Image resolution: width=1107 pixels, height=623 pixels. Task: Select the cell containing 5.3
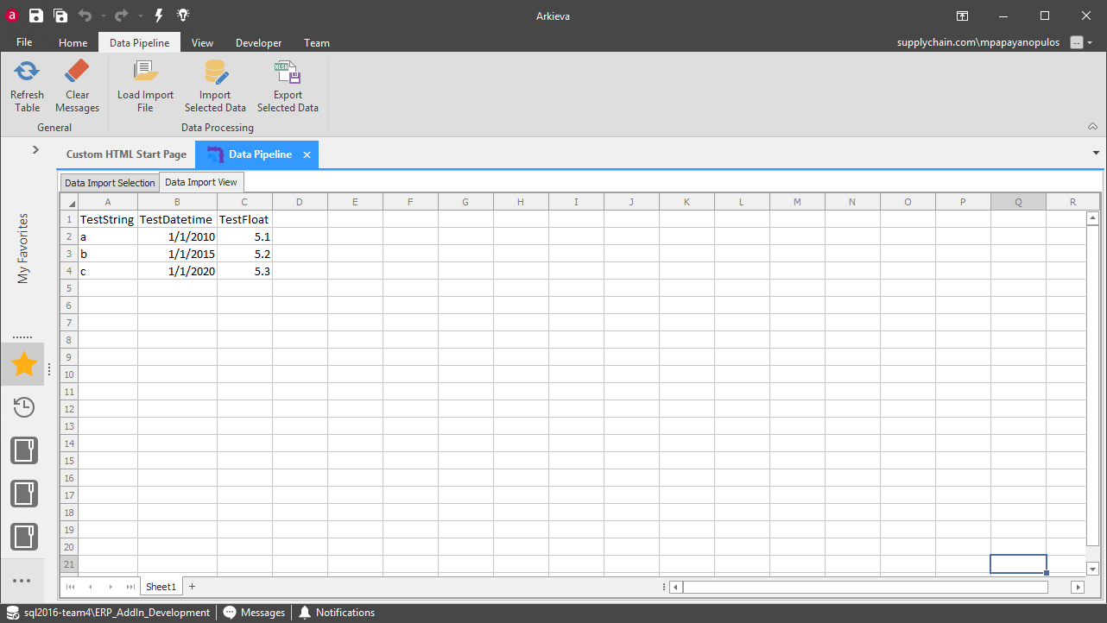[x=244, y=271]
